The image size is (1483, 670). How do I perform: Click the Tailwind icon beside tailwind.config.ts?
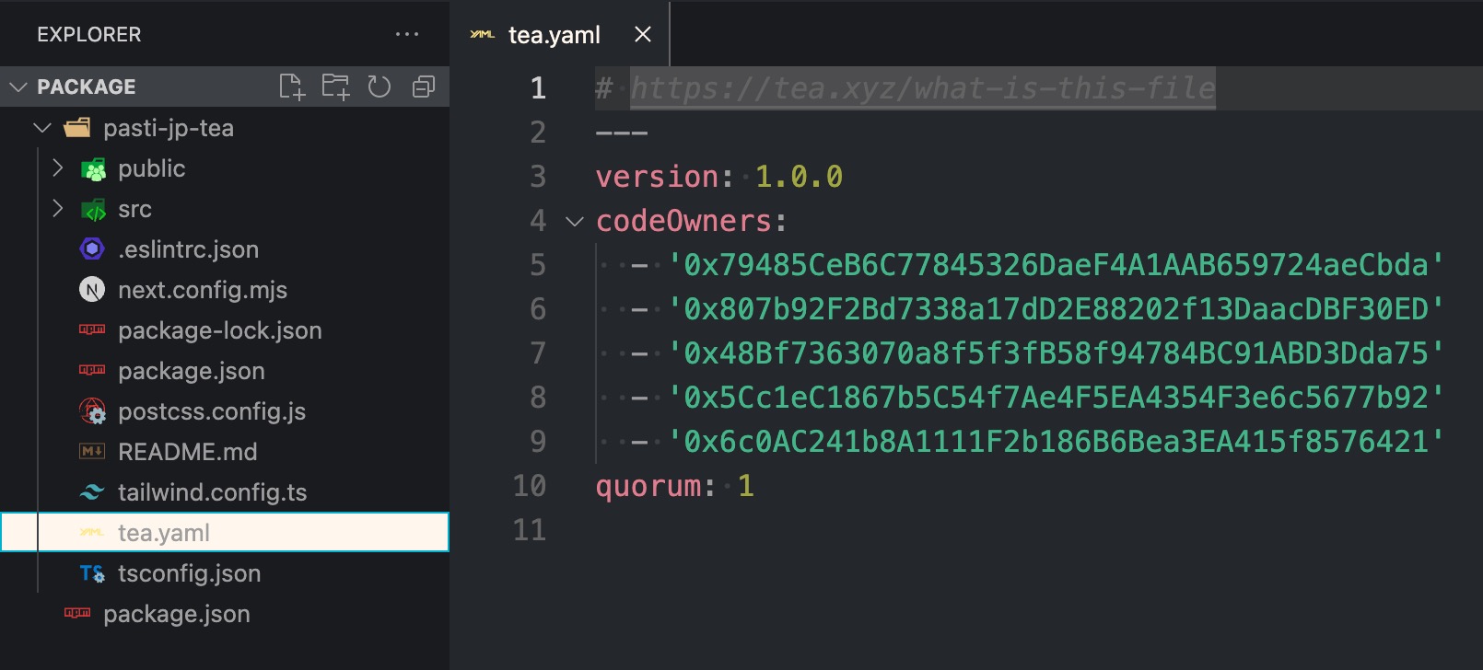[92, 492]
